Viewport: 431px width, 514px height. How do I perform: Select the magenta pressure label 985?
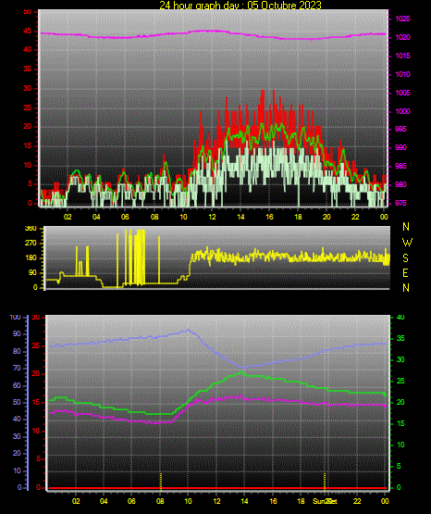pyautogui.click(x=400, y=166)
